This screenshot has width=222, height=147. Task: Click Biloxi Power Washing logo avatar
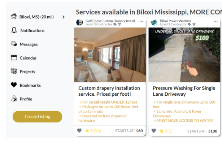pyautogui.click(x=154, y=22)
